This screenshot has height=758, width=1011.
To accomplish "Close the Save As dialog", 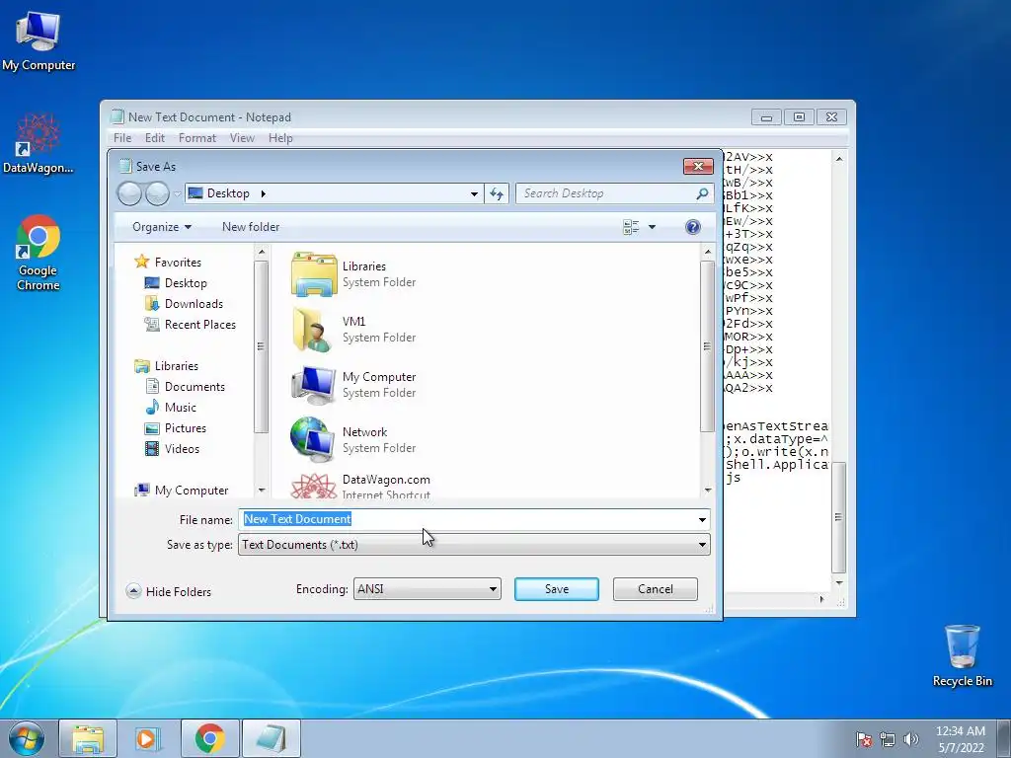I will tap(698, 166).
